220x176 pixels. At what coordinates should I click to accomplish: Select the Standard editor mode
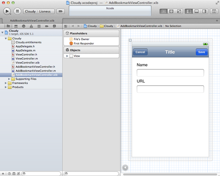pyautogui.click(x=164, y=11)
